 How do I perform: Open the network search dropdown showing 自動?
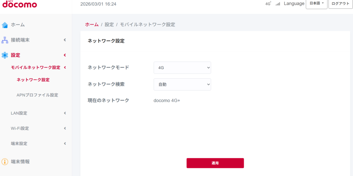click(182, 84)
